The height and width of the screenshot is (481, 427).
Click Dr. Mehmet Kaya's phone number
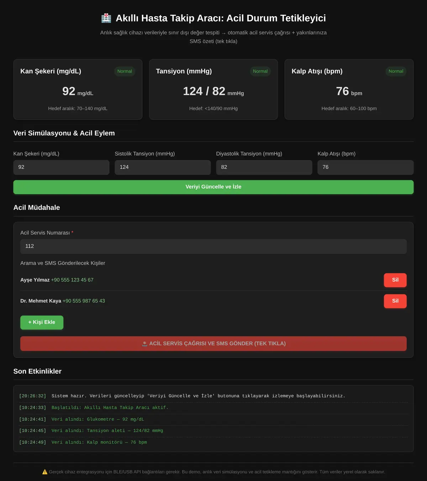(x=84, y=301)
